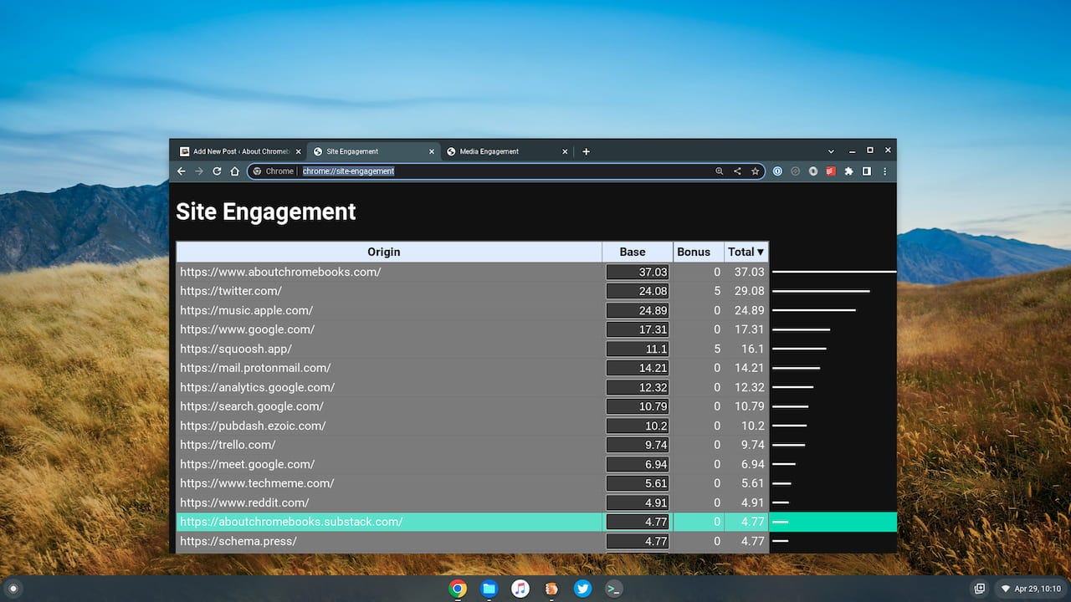
Task: Edit base score 11.1 for squoosh.app
Action: pyautogui.click(x=638, y=349)
